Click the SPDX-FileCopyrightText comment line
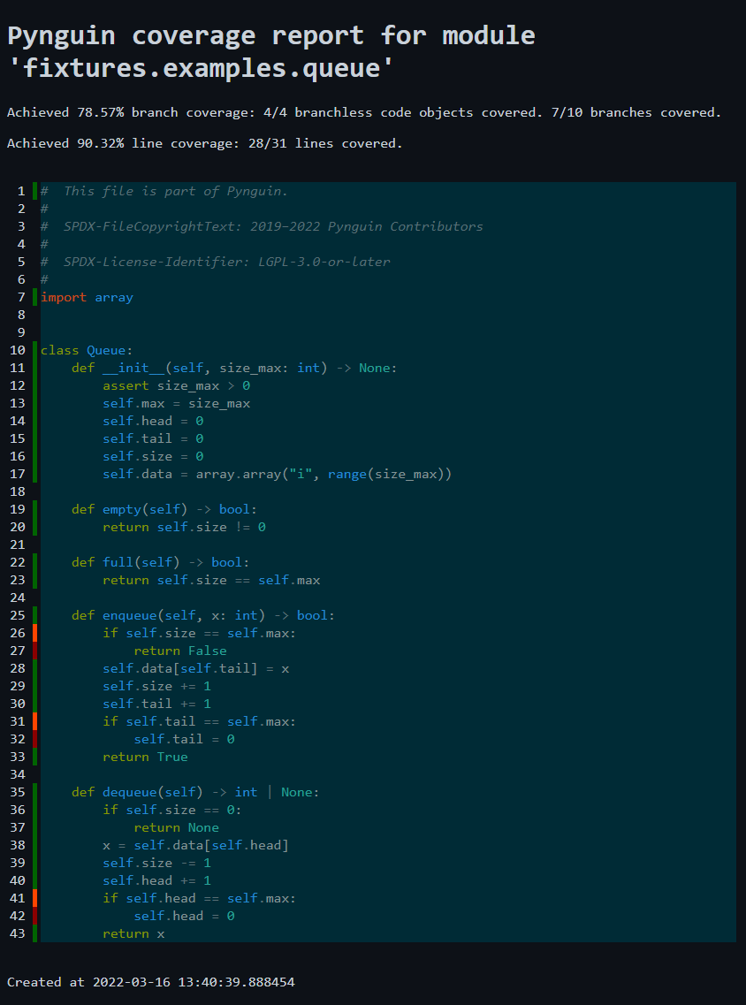 pos(263,226)
